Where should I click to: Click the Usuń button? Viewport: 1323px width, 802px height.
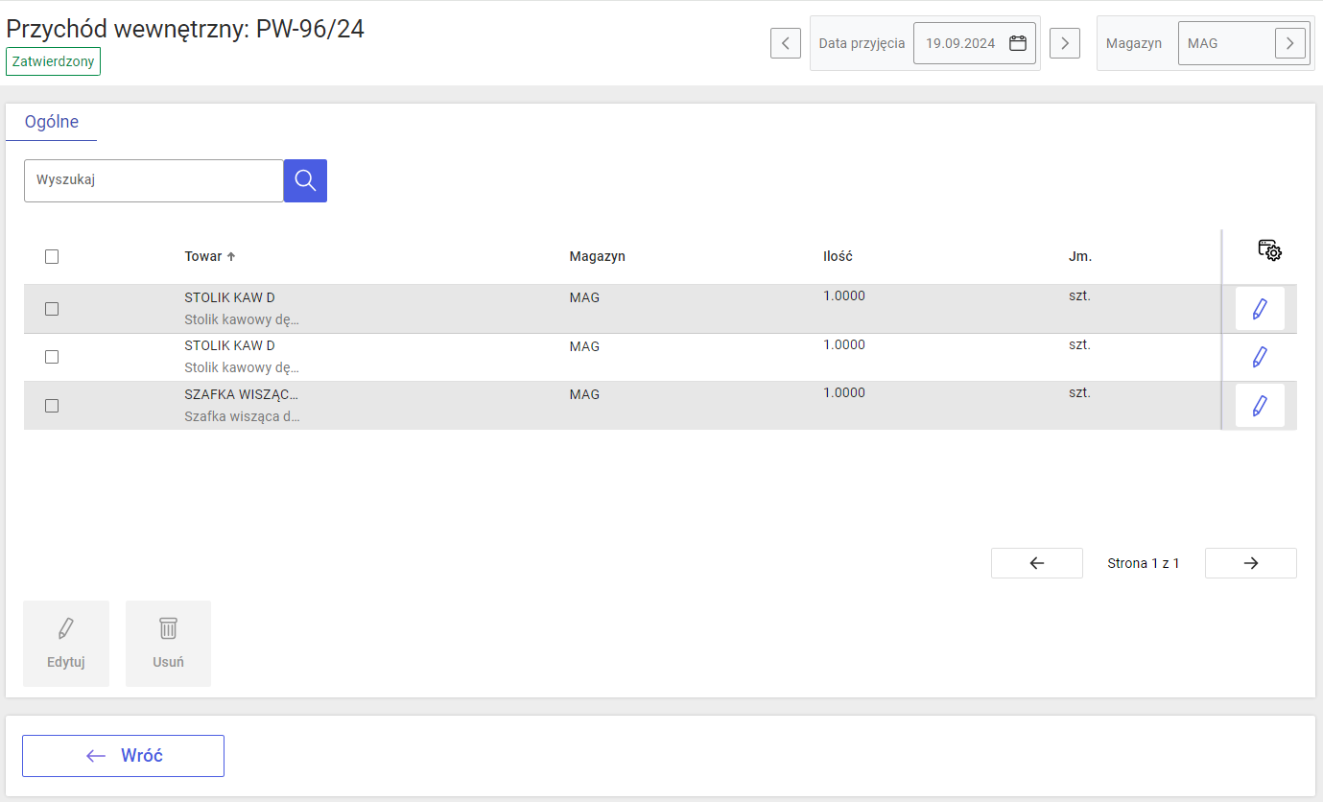[x=168, y=644]
